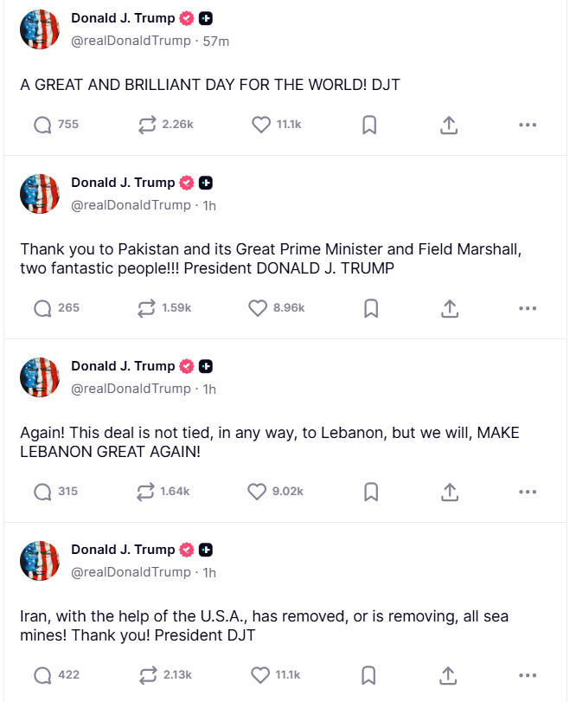Reply to the Iran sea mines post
The image size is (576, 702).
[x=42, y=675]
